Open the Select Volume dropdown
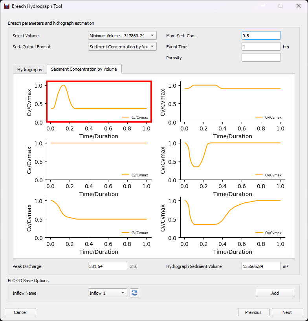Screen dimensions: 308x321 (x=122, y=36)
